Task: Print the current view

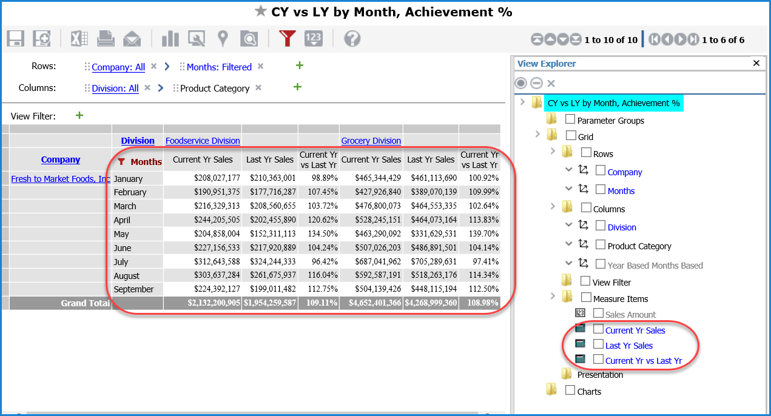Action: click(x=106, y=39)
